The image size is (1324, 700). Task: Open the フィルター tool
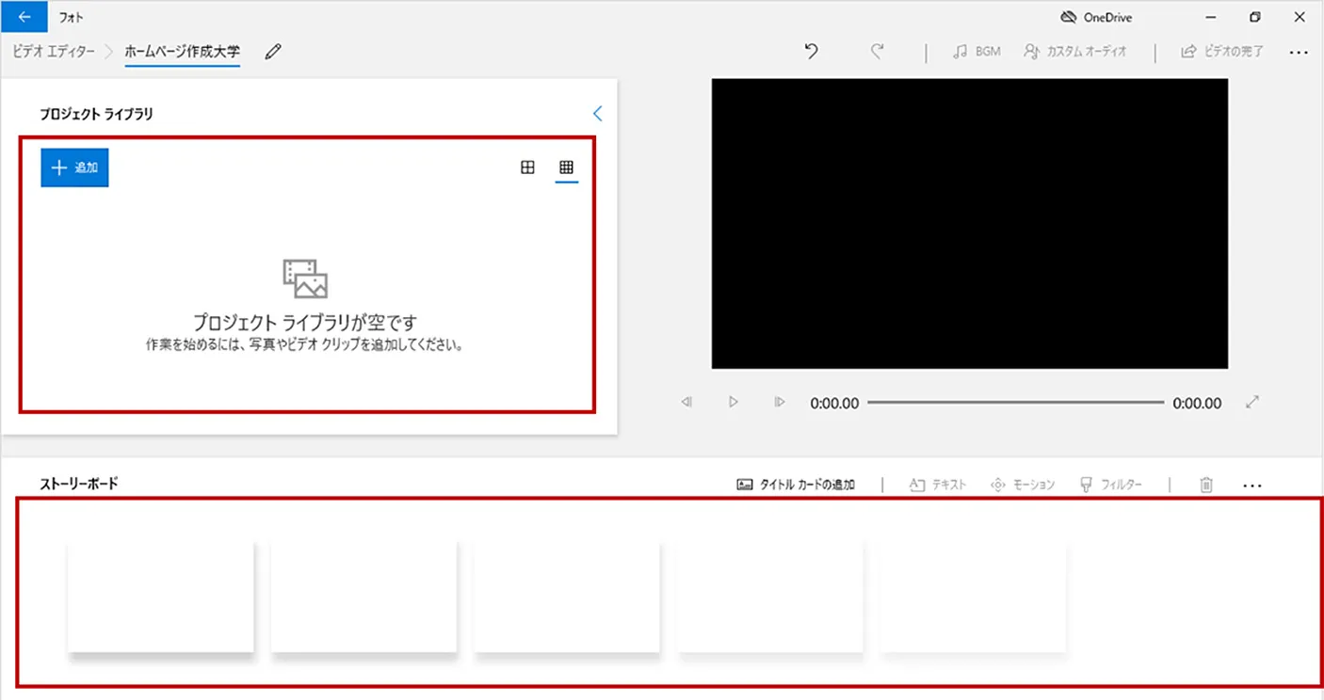1111,485
